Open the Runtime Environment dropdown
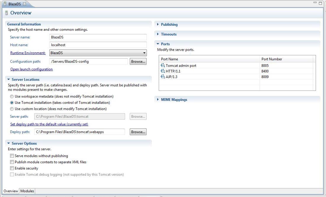 (x=98, y=53)
